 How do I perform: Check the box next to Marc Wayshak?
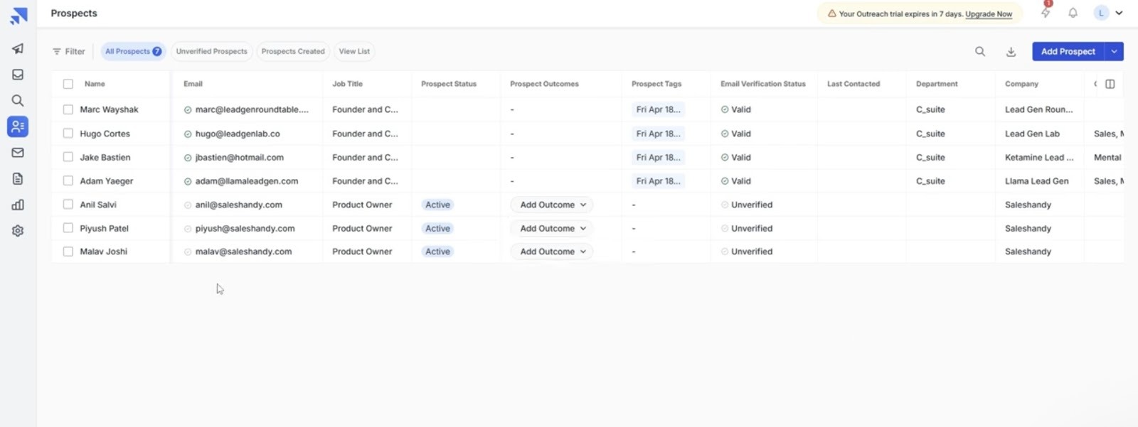point(68,109)
